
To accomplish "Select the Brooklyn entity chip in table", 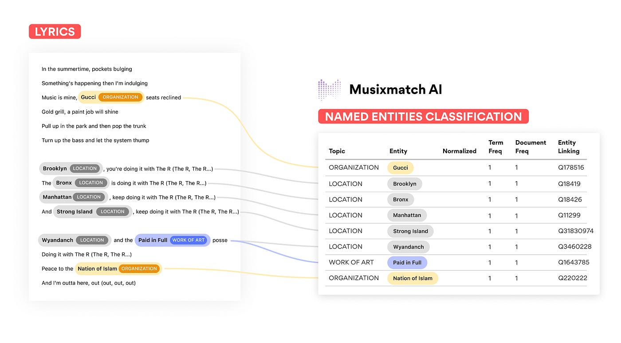I will tap(405, 184).
